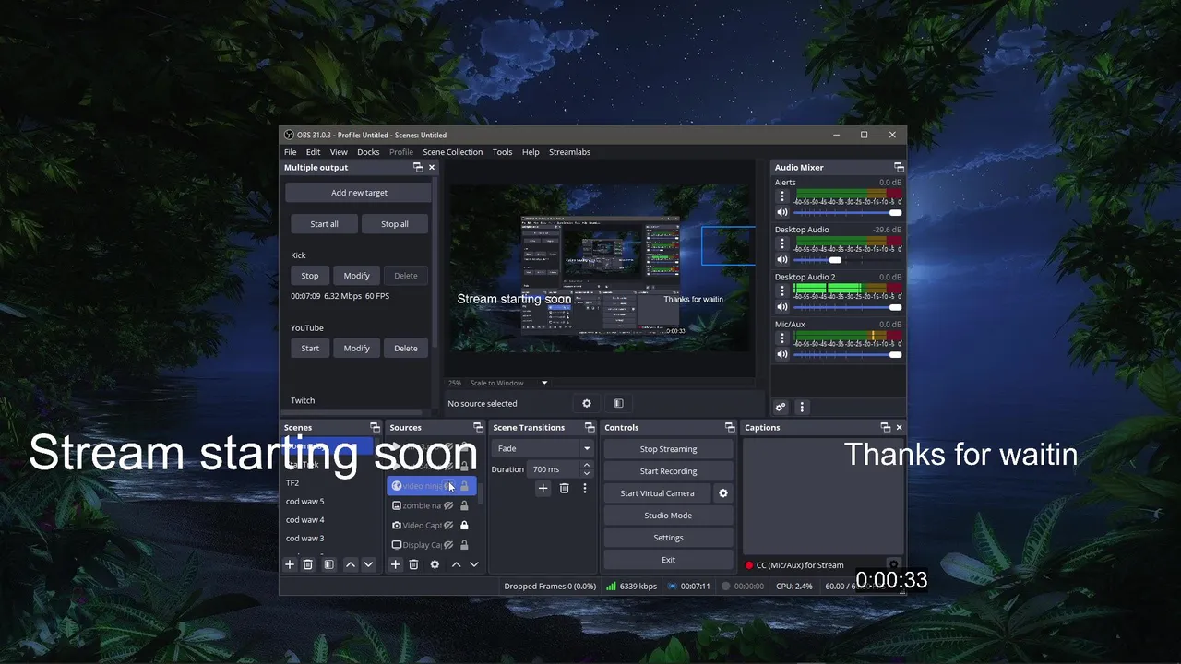Float the Scenes dock
Screen dimensions: 1181x664
(x=375, y=427)
